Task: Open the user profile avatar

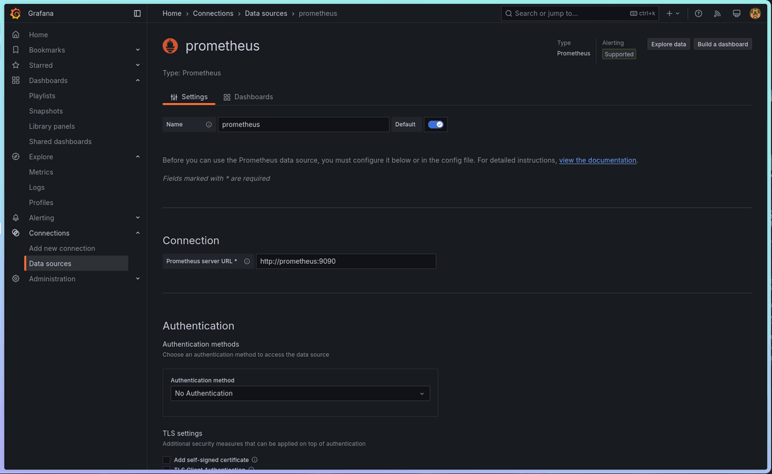Action: tap(755, 13)
